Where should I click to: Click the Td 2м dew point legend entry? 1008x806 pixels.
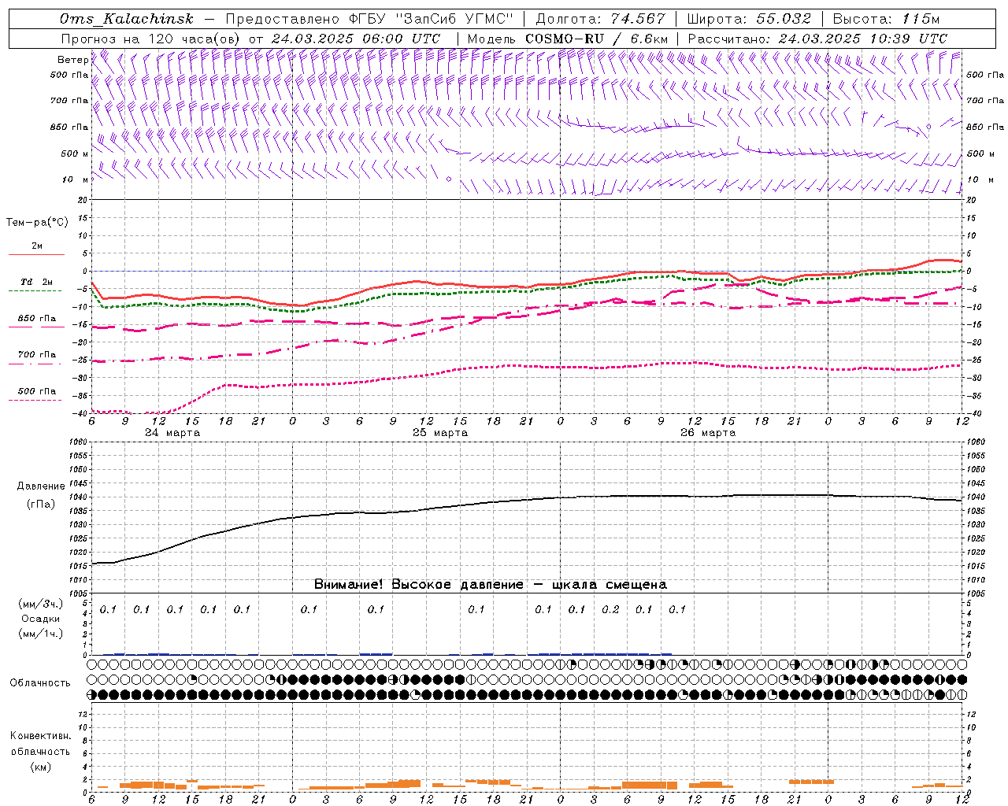tap(36, 282)
